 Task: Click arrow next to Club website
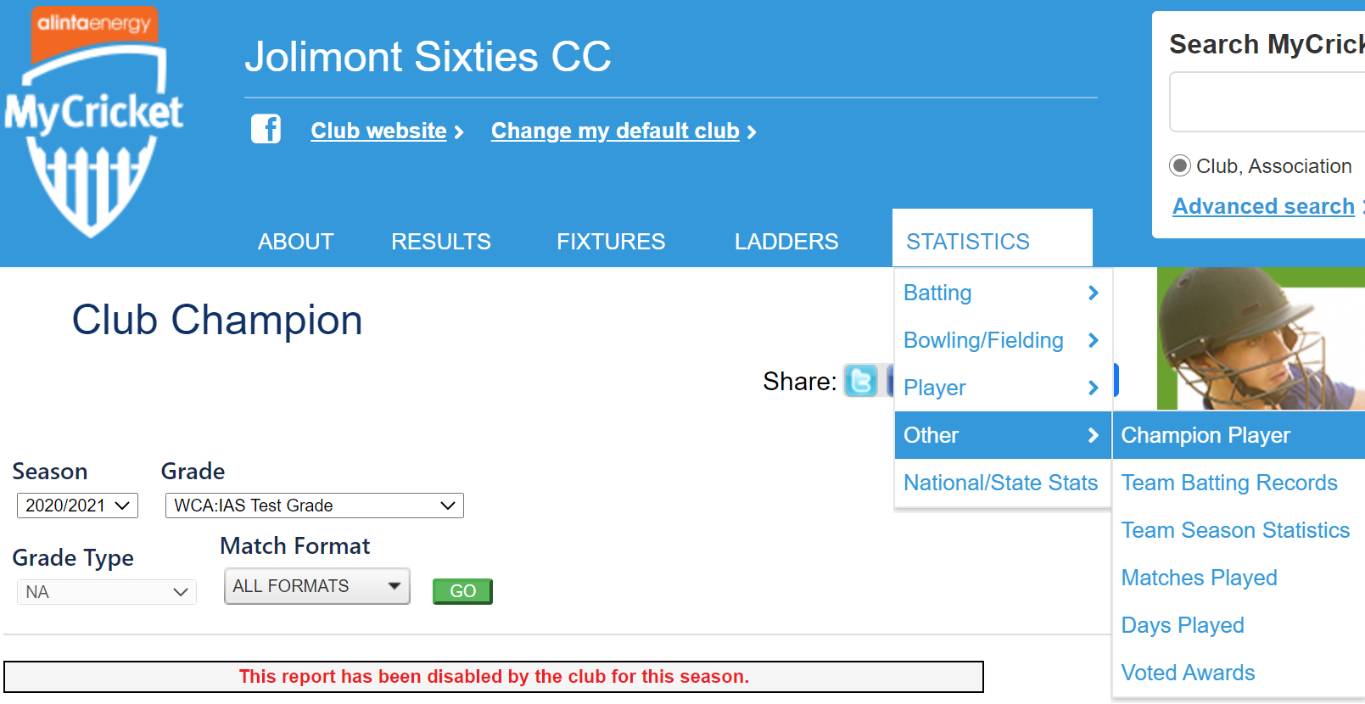click(x=459, y=132)
